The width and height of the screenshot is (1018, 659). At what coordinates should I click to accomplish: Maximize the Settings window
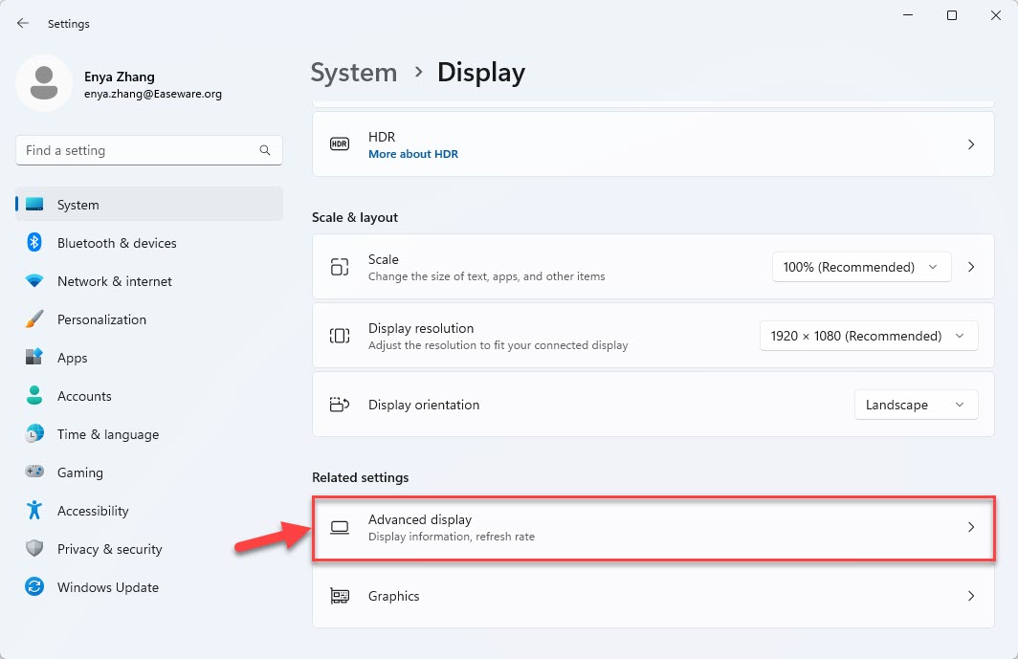(952, 15)
